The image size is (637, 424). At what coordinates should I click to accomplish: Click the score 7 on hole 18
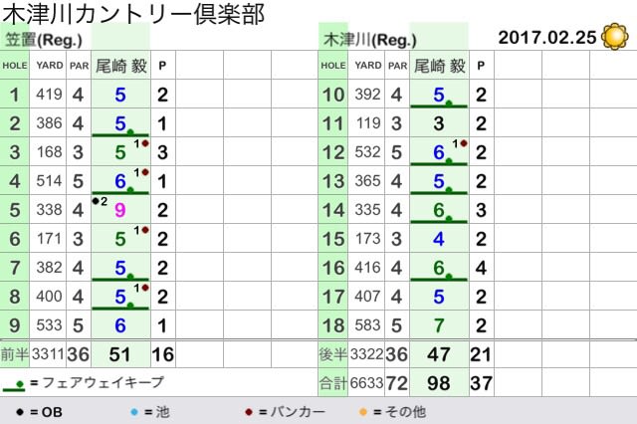pos(439,325)
